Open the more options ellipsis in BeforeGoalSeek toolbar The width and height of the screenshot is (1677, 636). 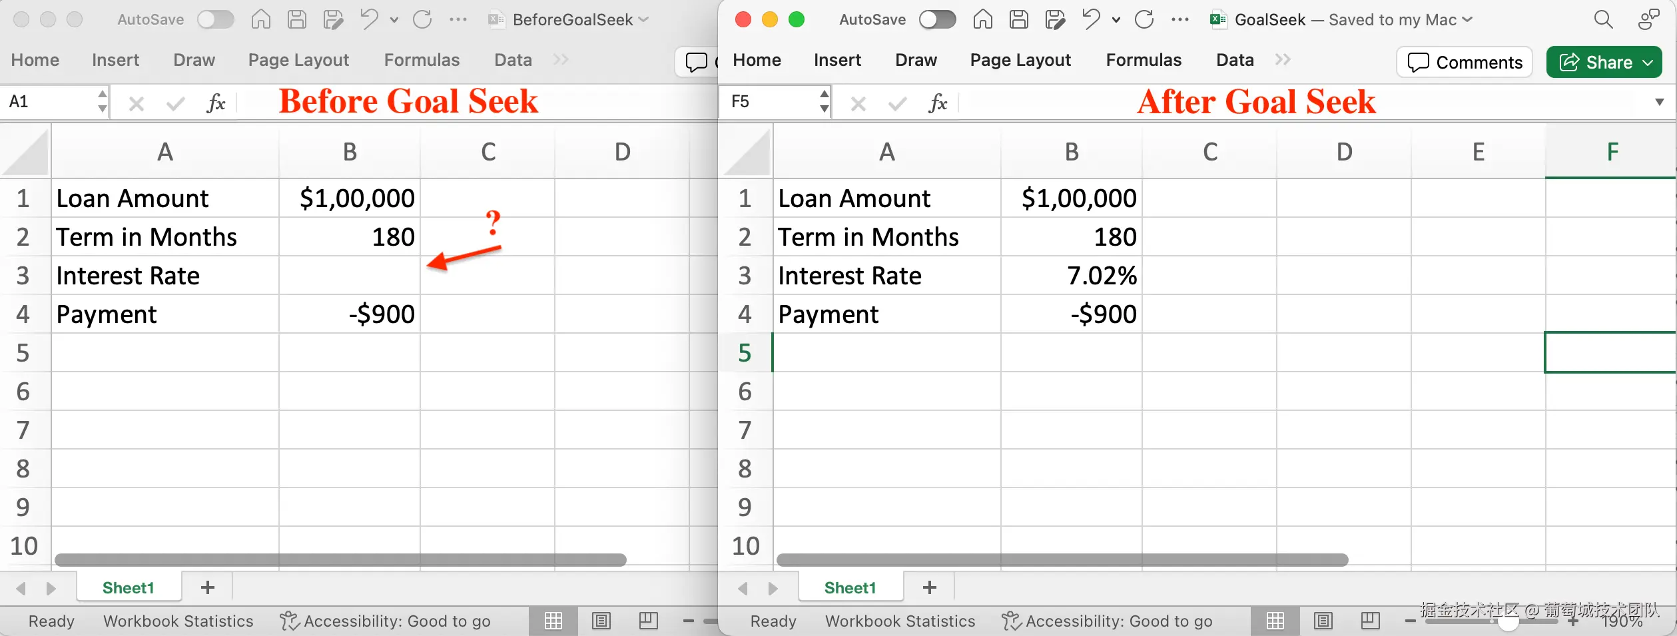point(458,19)
